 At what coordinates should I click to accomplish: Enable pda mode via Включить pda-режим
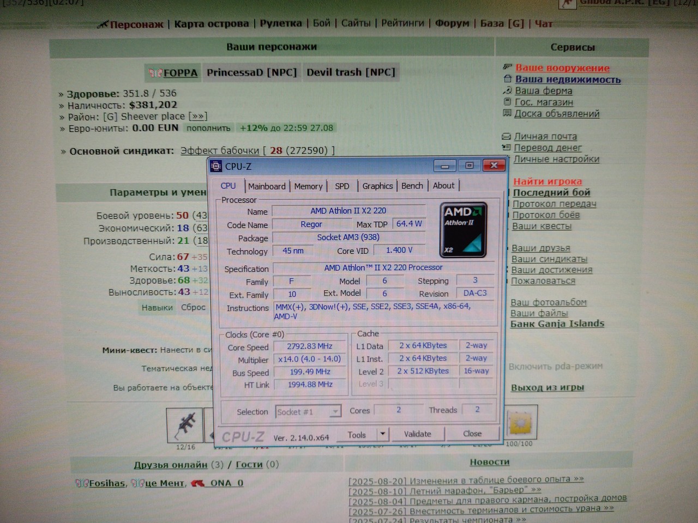[556, 366]
